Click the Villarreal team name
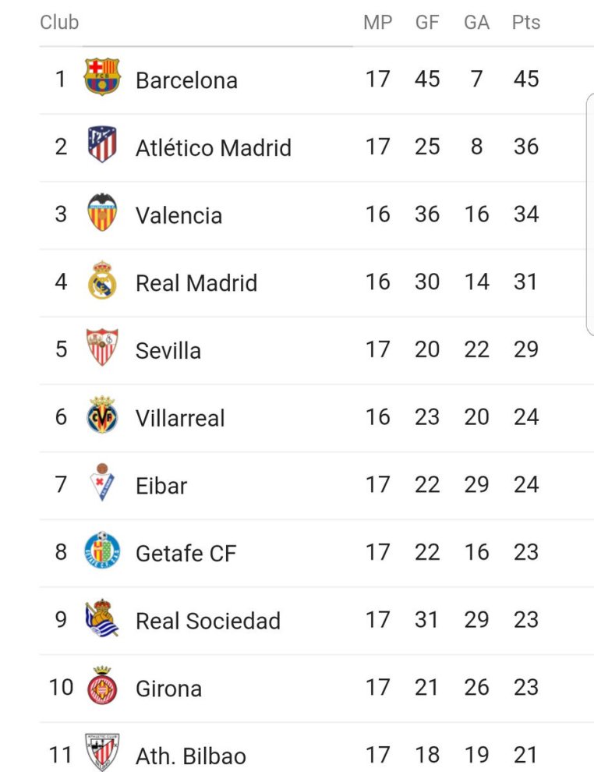This screenshot has height=772, width=594. pyautogui.click(x=180, y=418)
